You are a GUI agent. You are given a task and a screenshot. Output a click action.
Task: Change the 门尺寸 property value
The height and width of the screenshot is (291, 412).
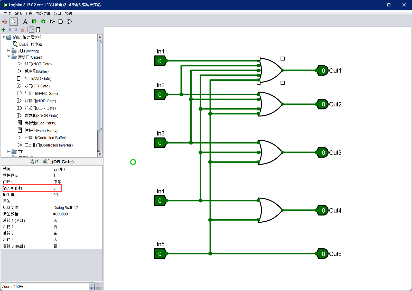pos(77,182)
